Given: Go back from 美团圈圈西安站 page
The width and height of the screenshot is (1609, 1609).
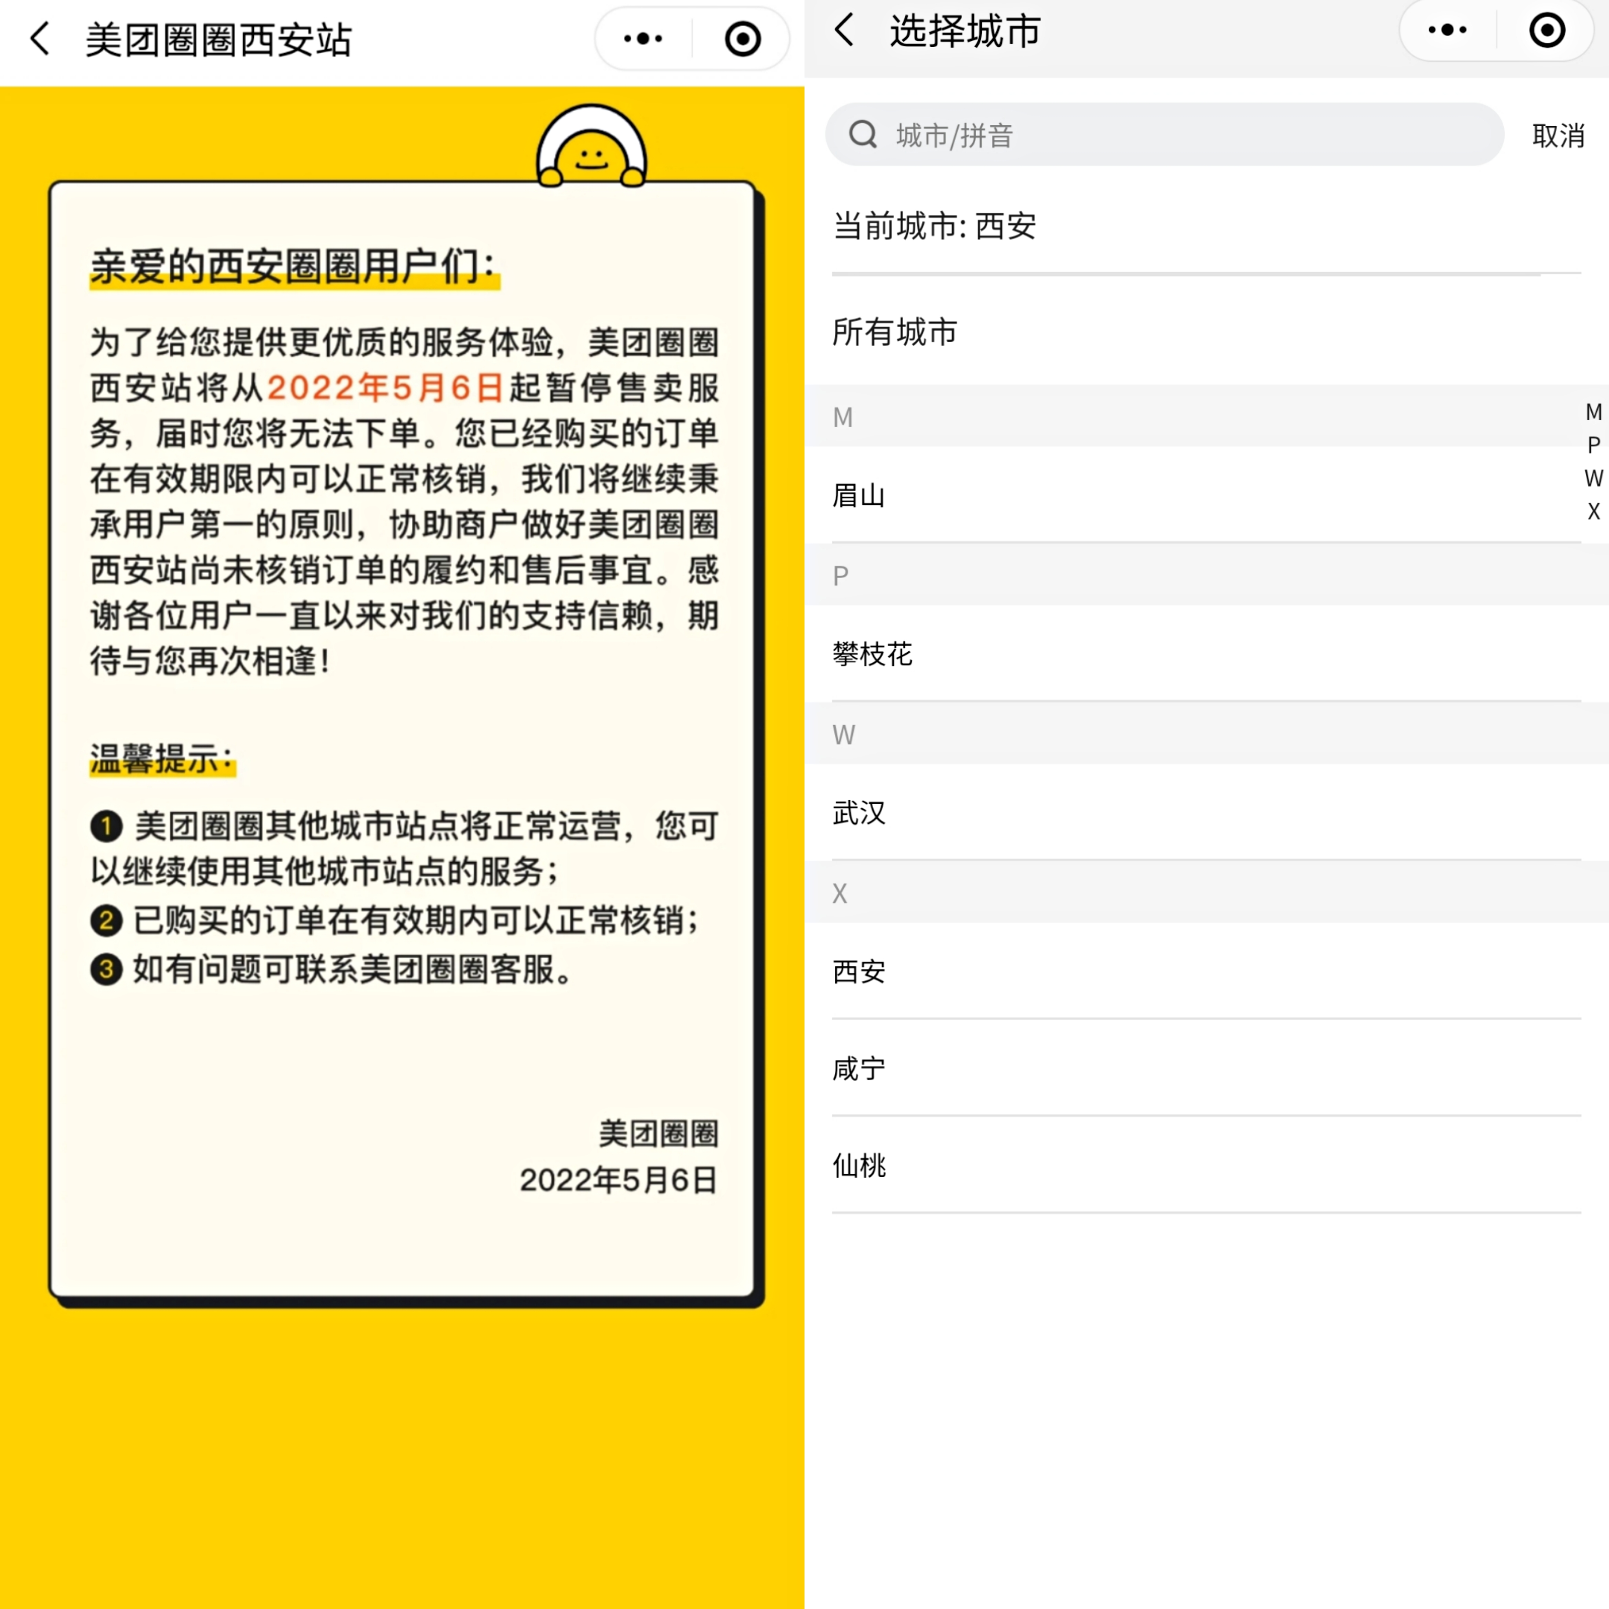Looking at the screenshot, I should click(39, 39).
